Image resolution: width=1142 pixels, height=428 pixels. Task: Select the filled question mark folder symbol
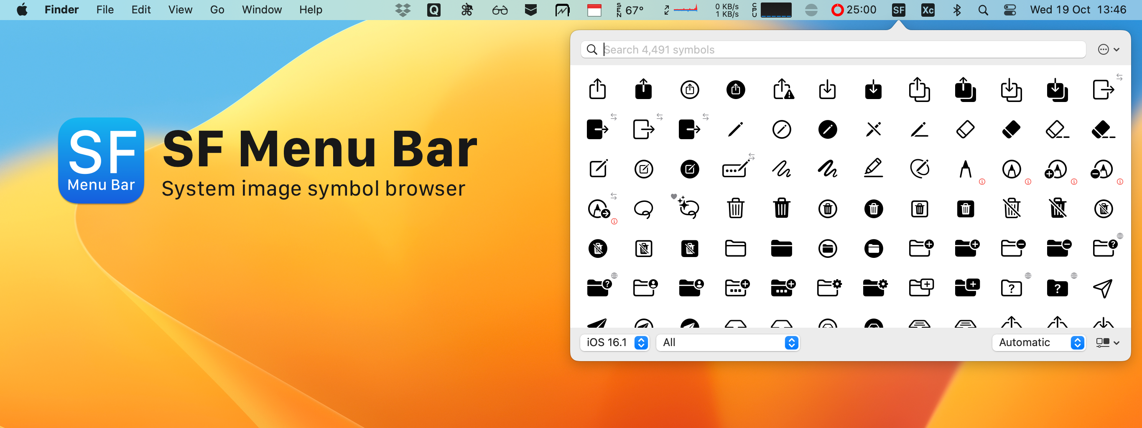point(1057,288)
